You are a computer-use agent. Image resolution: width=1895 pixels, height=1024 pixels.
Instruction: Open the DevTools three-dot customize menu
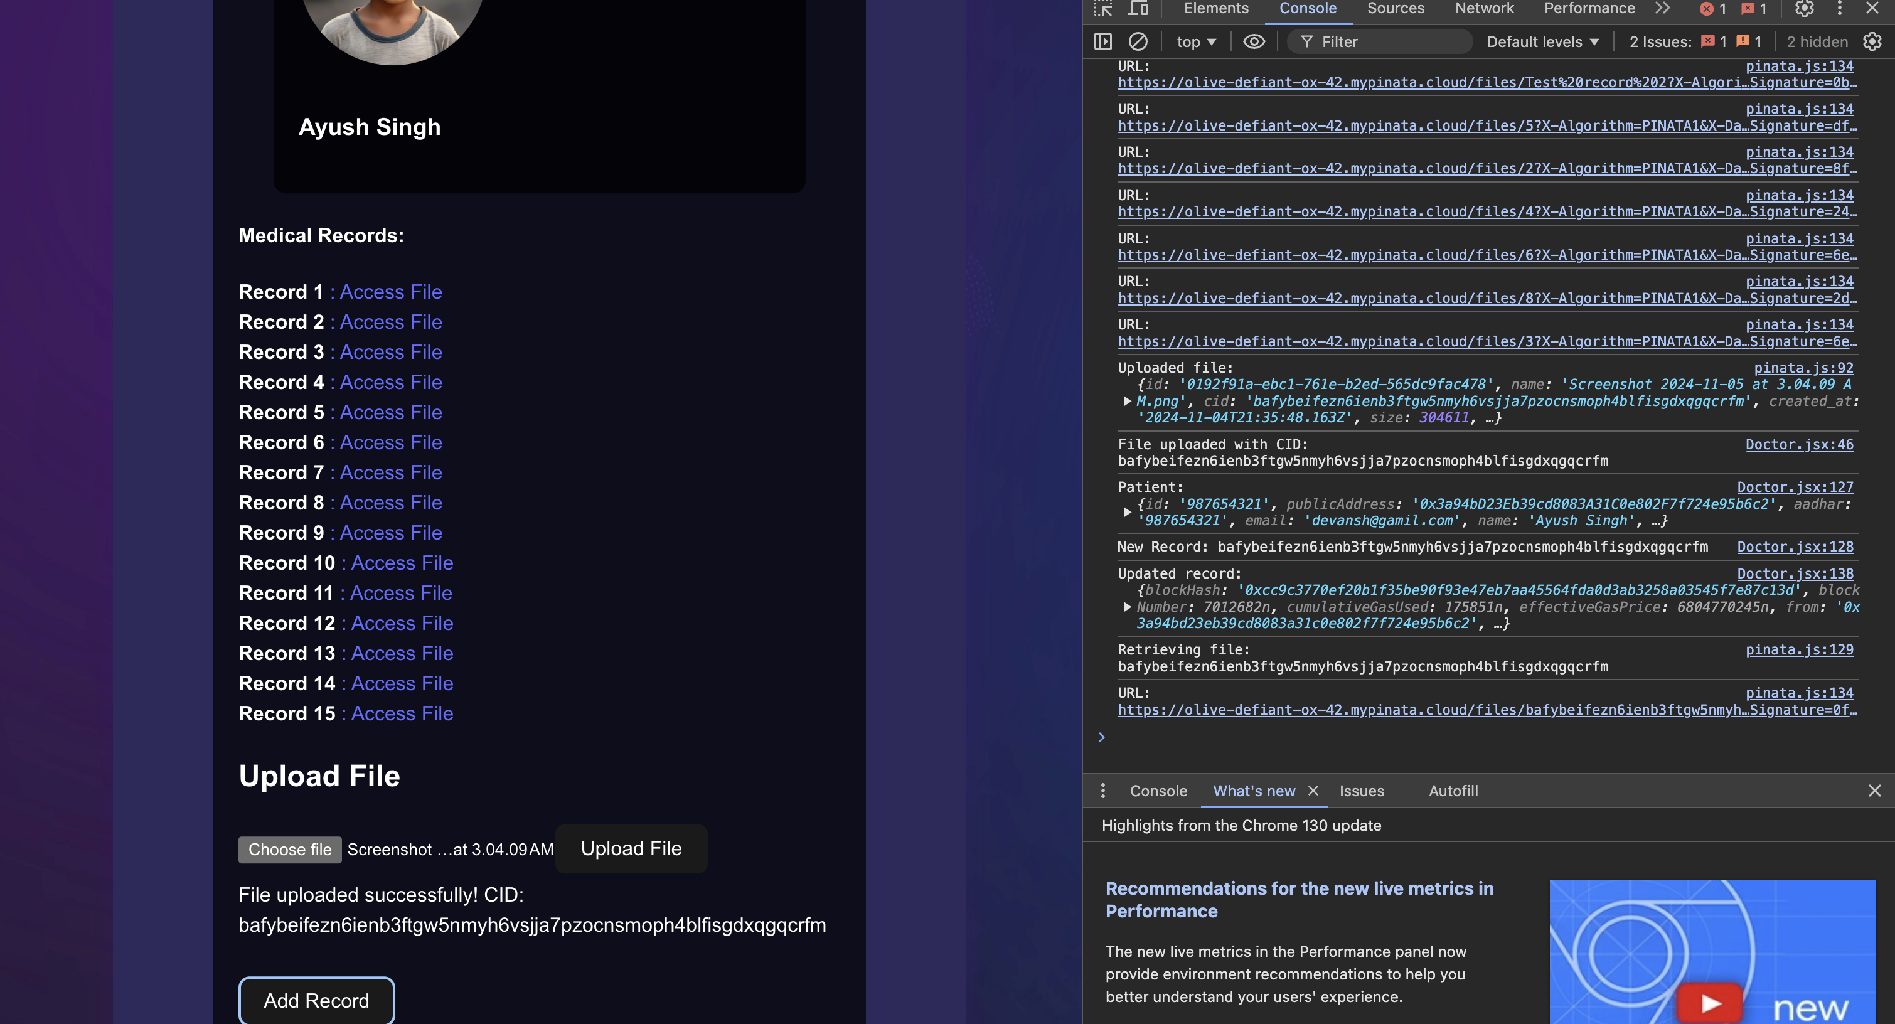point(1840,9)
